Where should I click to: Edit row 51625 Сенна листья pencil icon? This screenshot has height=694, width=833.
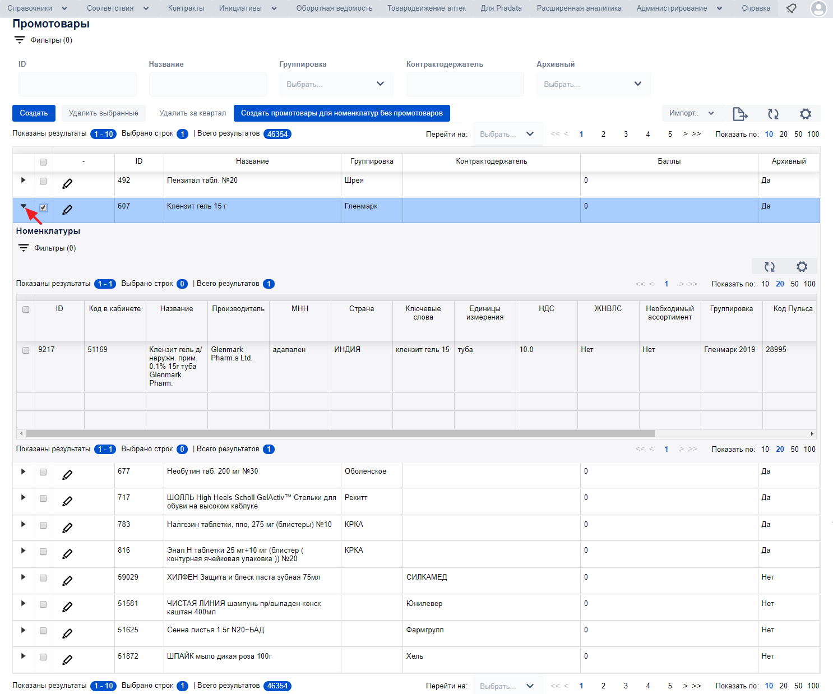(x=67, y=633)
